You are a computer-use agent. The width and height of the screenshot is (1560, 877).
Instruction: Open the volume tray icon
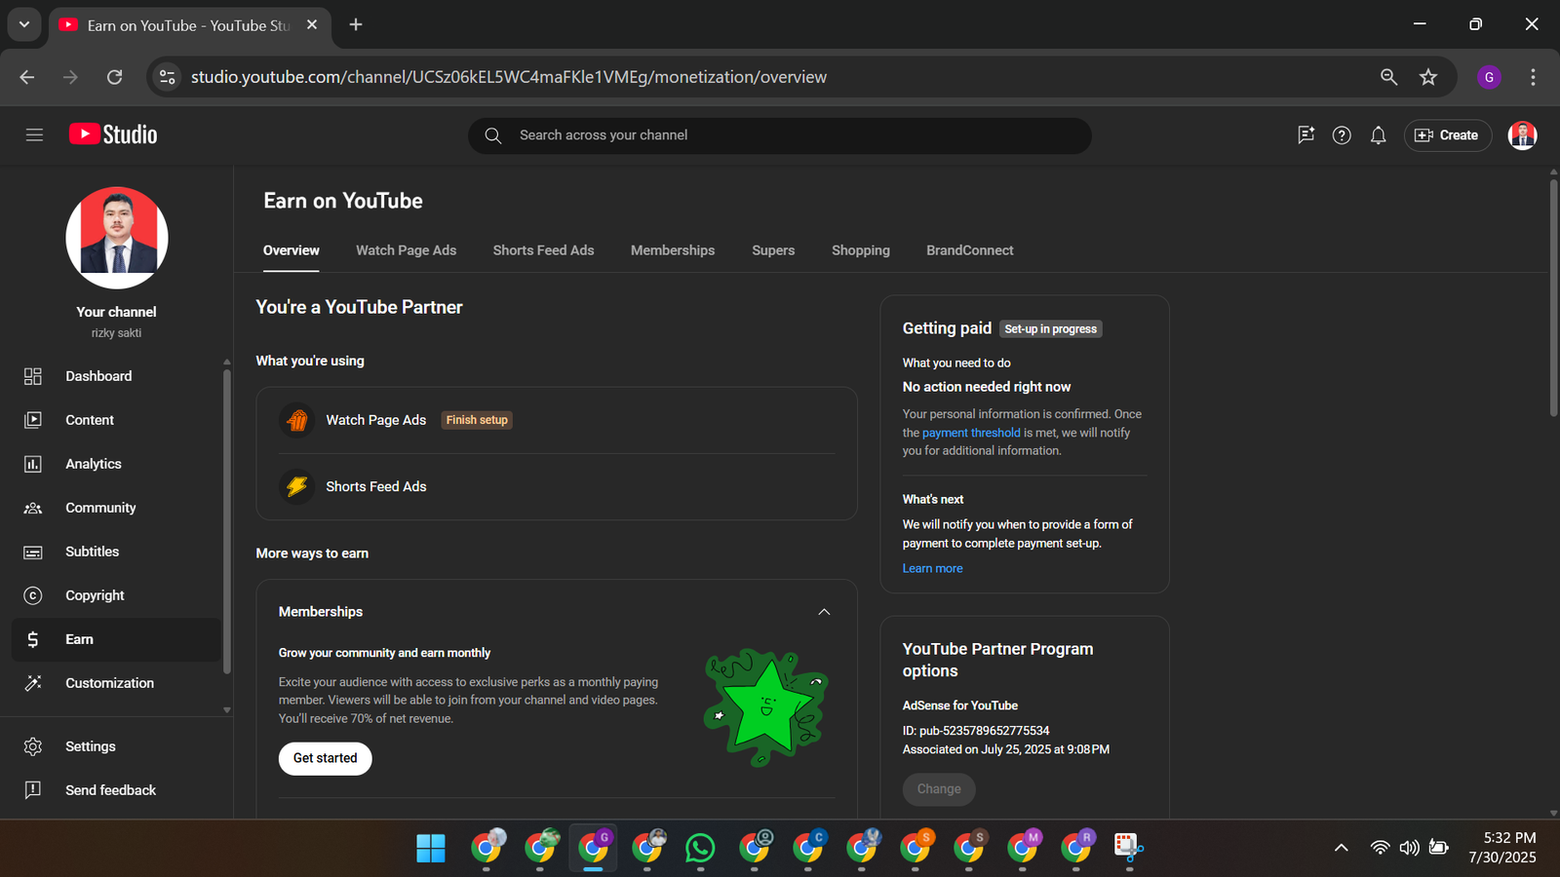pyautogui.click(x=1409, y=848)
